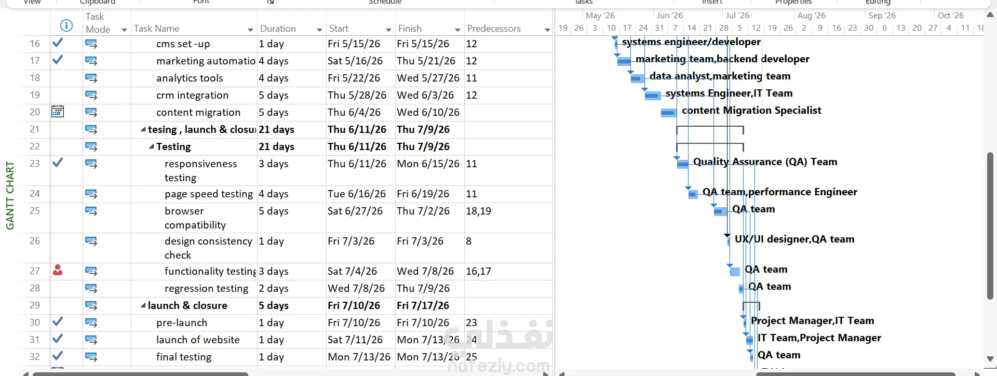Click the calendar constraint icon on row 20
997x376 pixels.
click(58, 112)
